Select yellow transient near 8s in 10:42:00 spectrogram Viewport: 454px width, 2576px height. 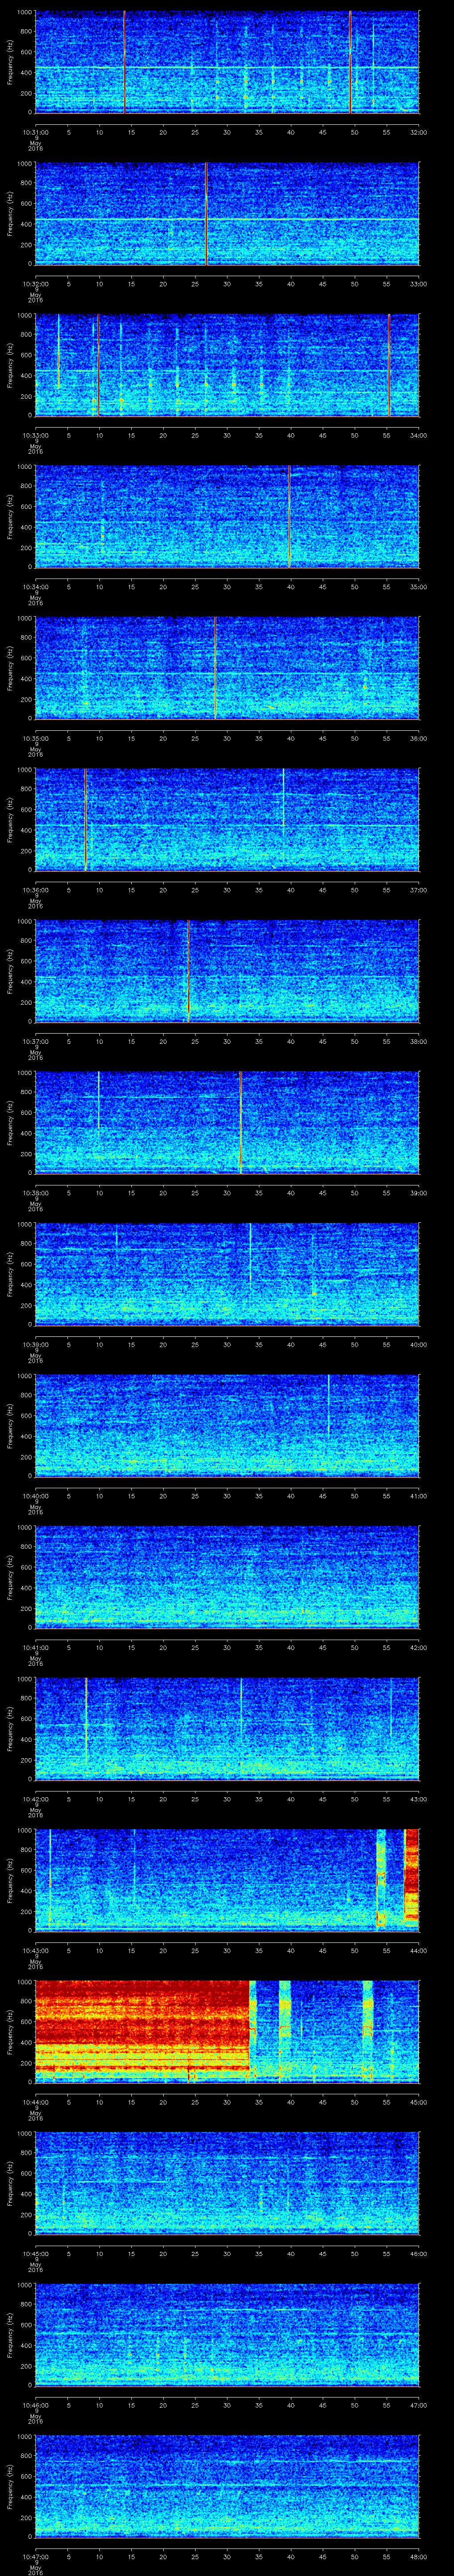point(86,1720)
